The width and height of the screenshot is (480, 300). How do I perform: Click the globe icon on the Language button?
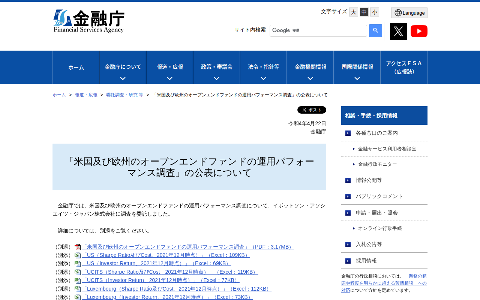click(398, 12)
